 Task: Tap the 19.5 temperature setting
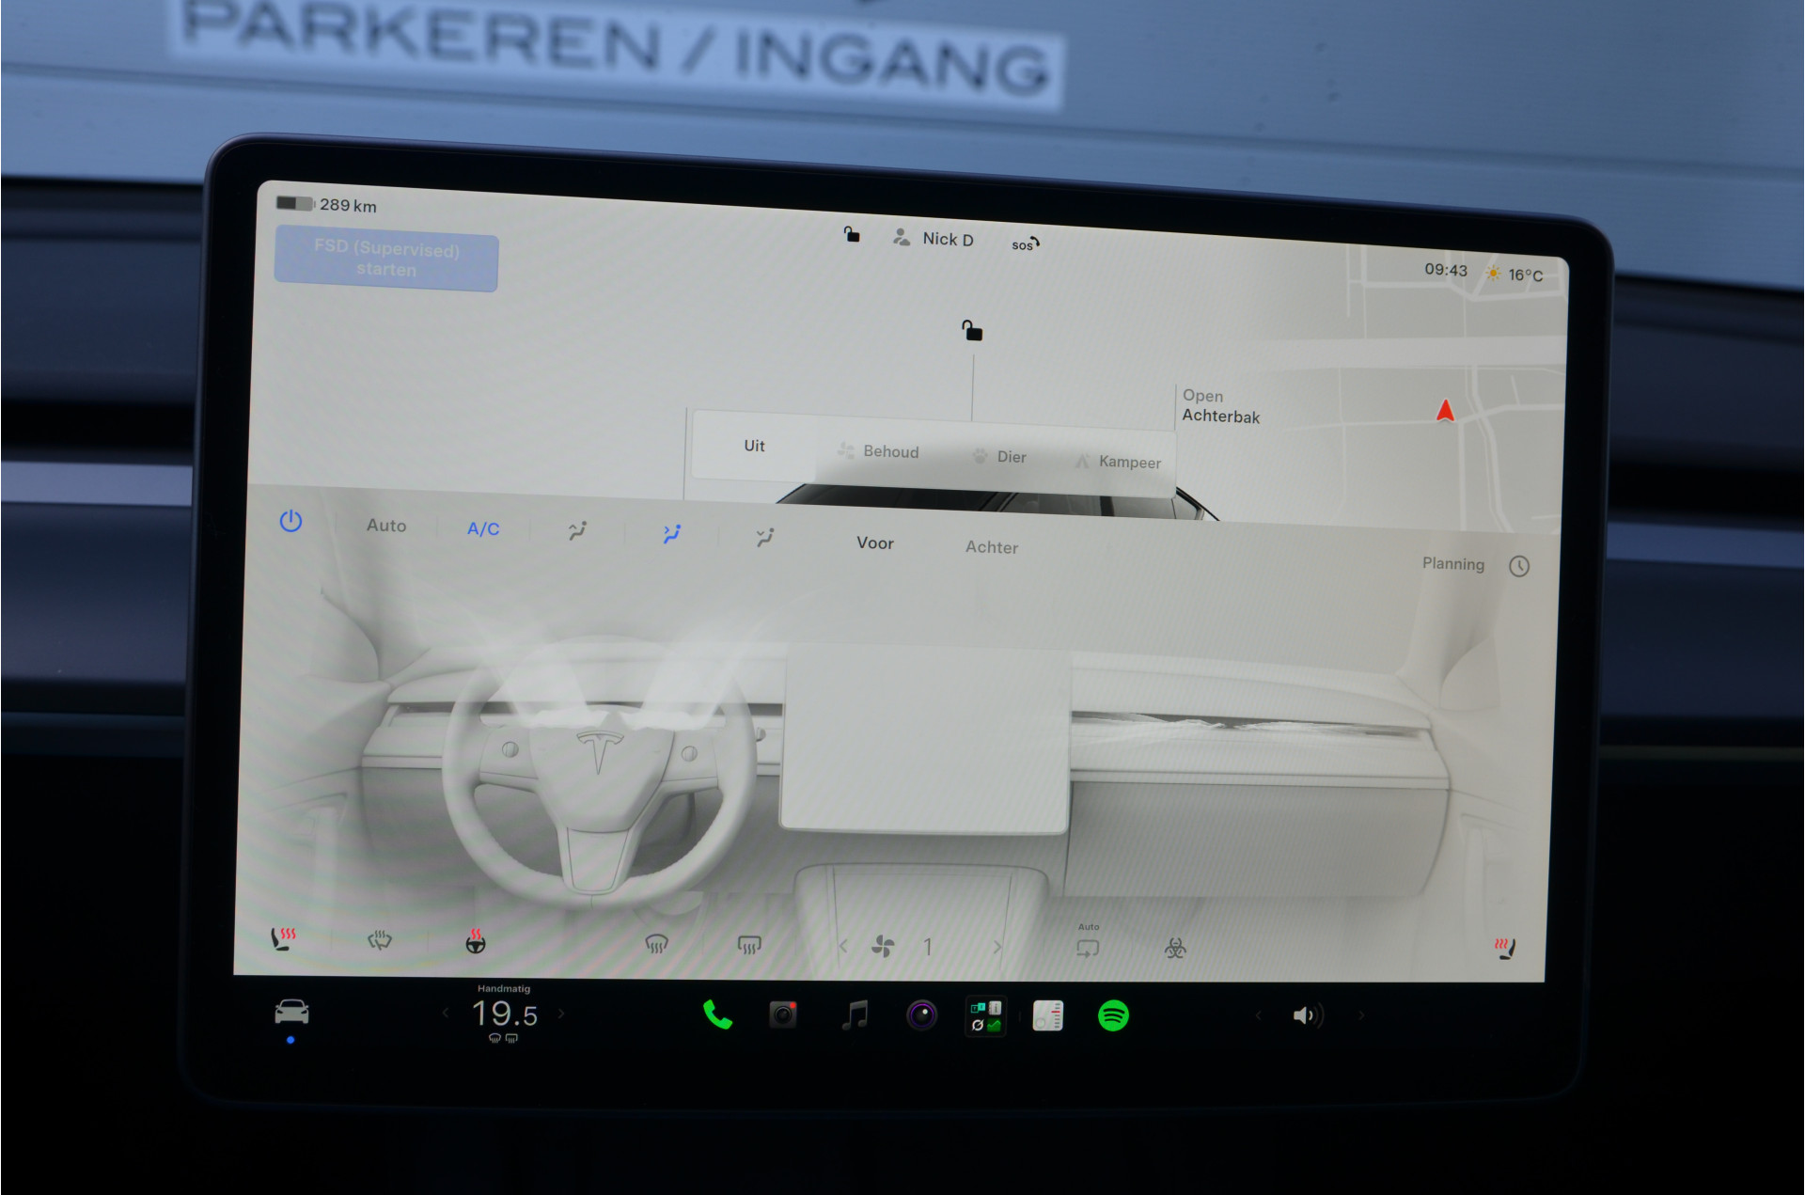(x=505, y=1014)
